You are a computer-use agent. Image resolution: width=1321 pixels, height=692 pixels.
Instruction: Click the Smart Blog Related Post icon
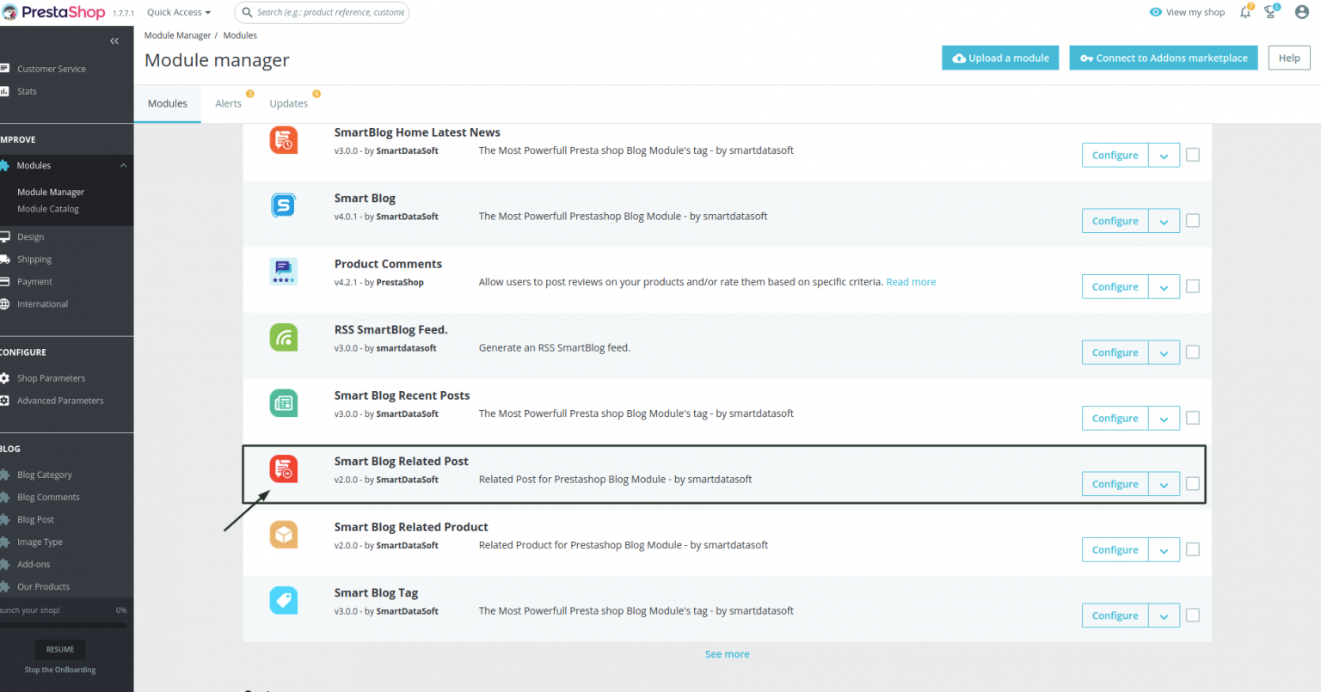coord(283,468)
